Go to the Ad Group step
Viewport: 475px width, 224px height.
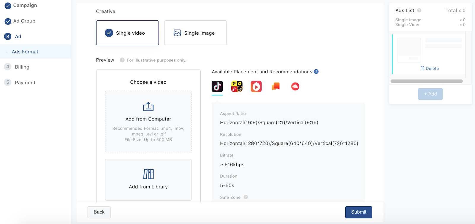tap(24, 21)
